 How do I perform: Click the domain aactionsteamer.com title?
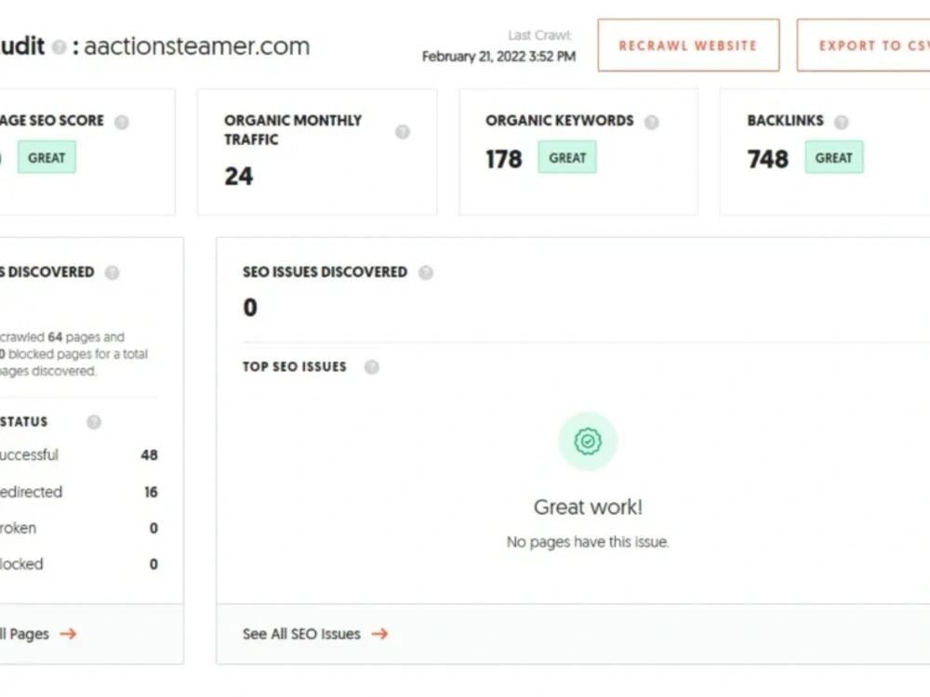pos(197,46)
